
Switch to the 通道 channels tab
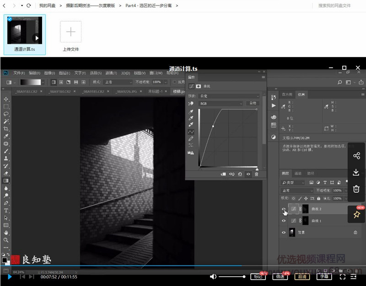pyautogui.click(x=298, y=174)
